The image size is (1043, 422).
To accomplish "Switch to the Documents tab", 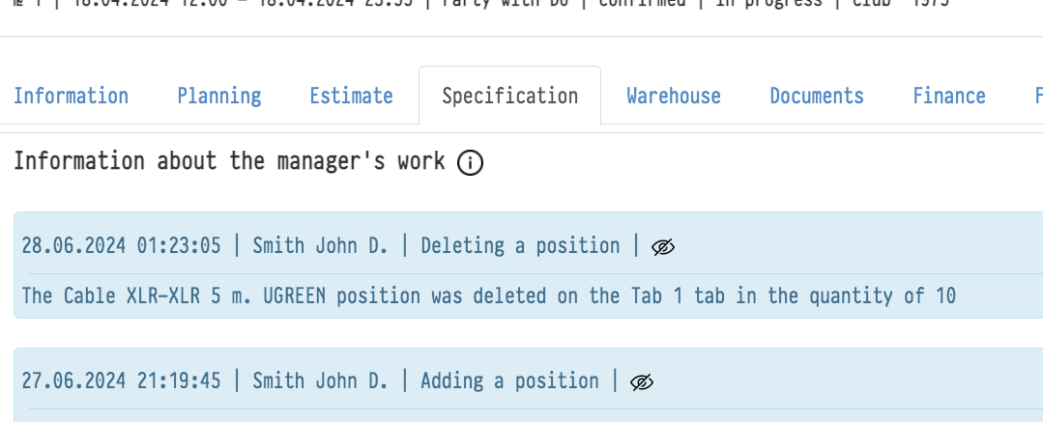I will (817, 96).
